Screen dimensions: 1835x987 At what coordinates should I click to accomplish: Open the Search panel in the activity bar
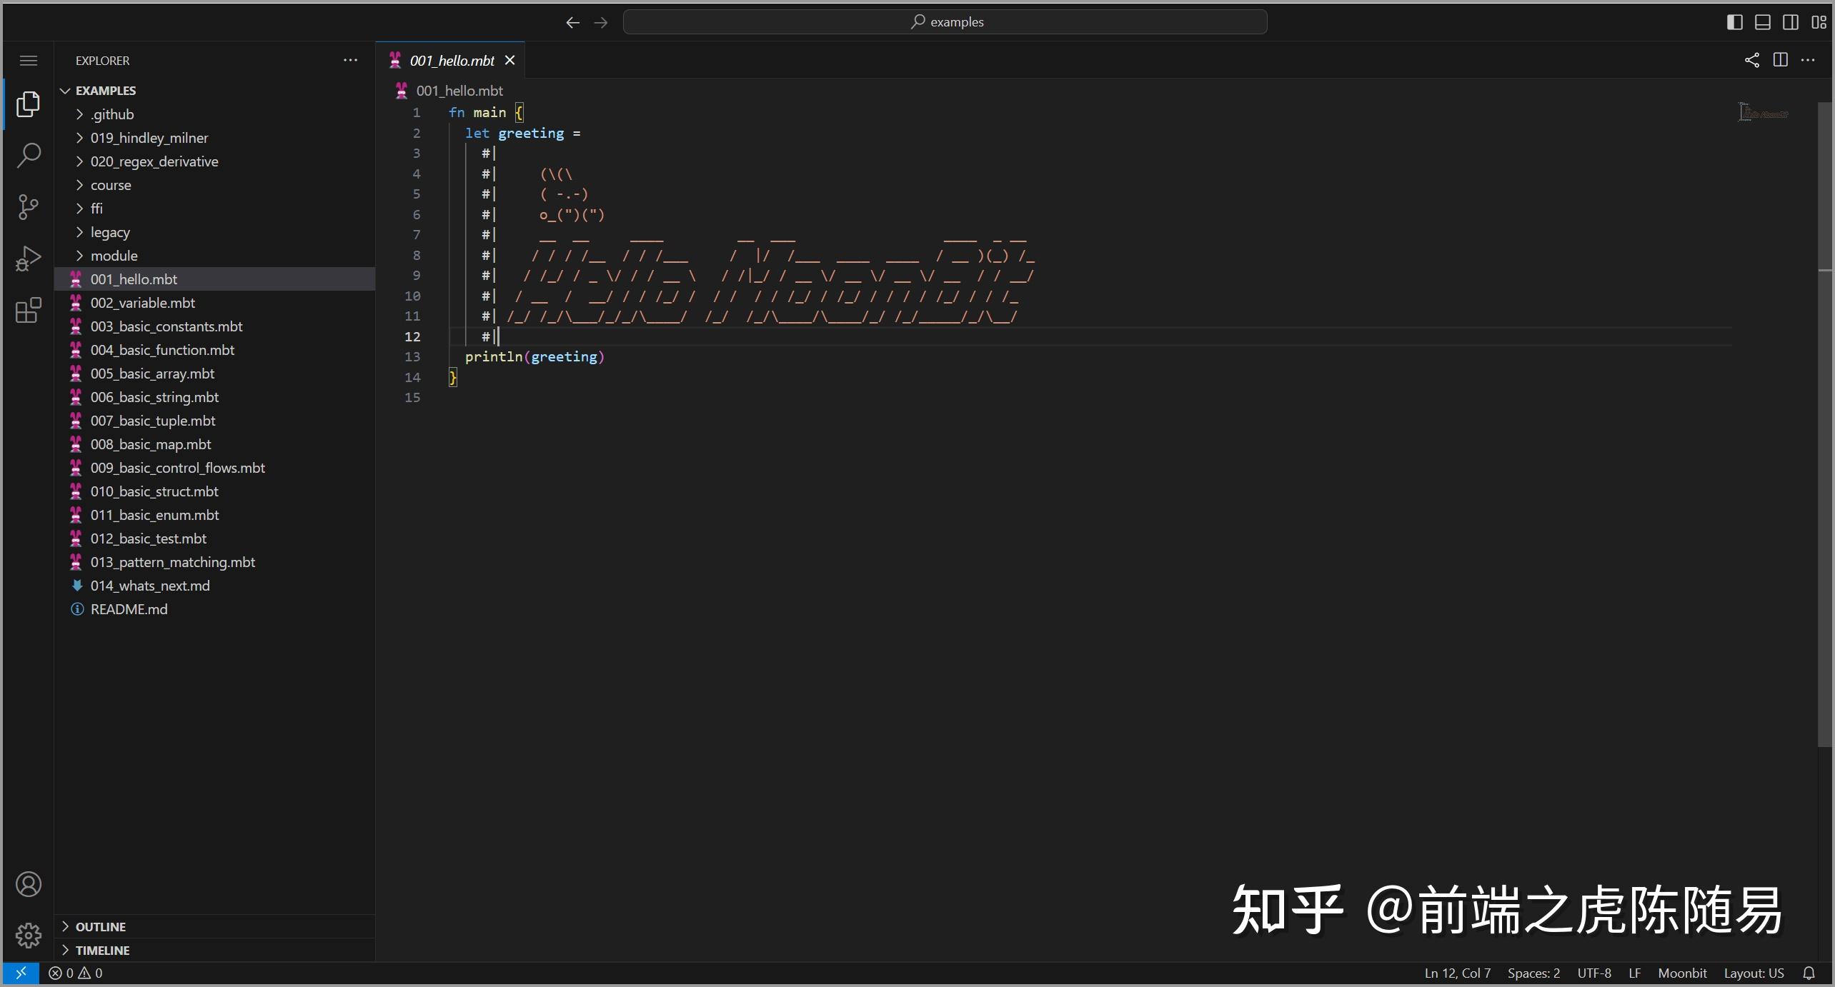click(28, 155)
